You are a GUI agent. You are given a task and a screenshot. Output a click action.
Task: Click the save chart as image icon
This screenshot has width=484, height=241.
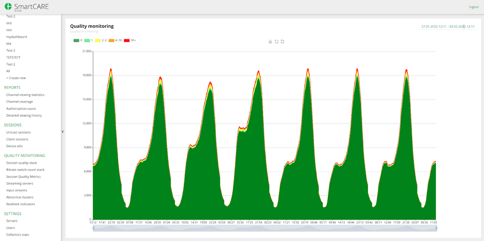point(270,41)
